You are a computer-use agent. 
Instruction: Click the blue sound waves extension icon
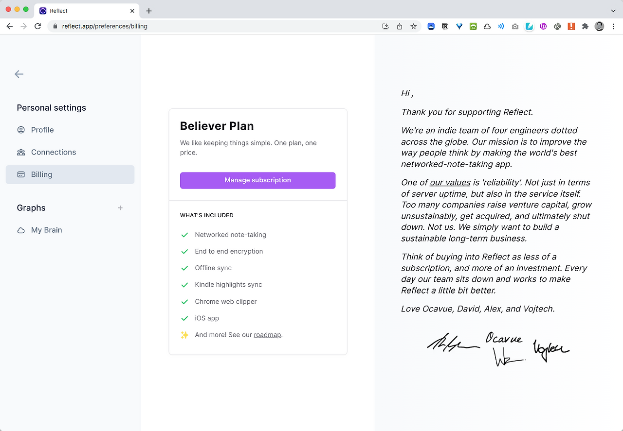(x=501, y=26)
